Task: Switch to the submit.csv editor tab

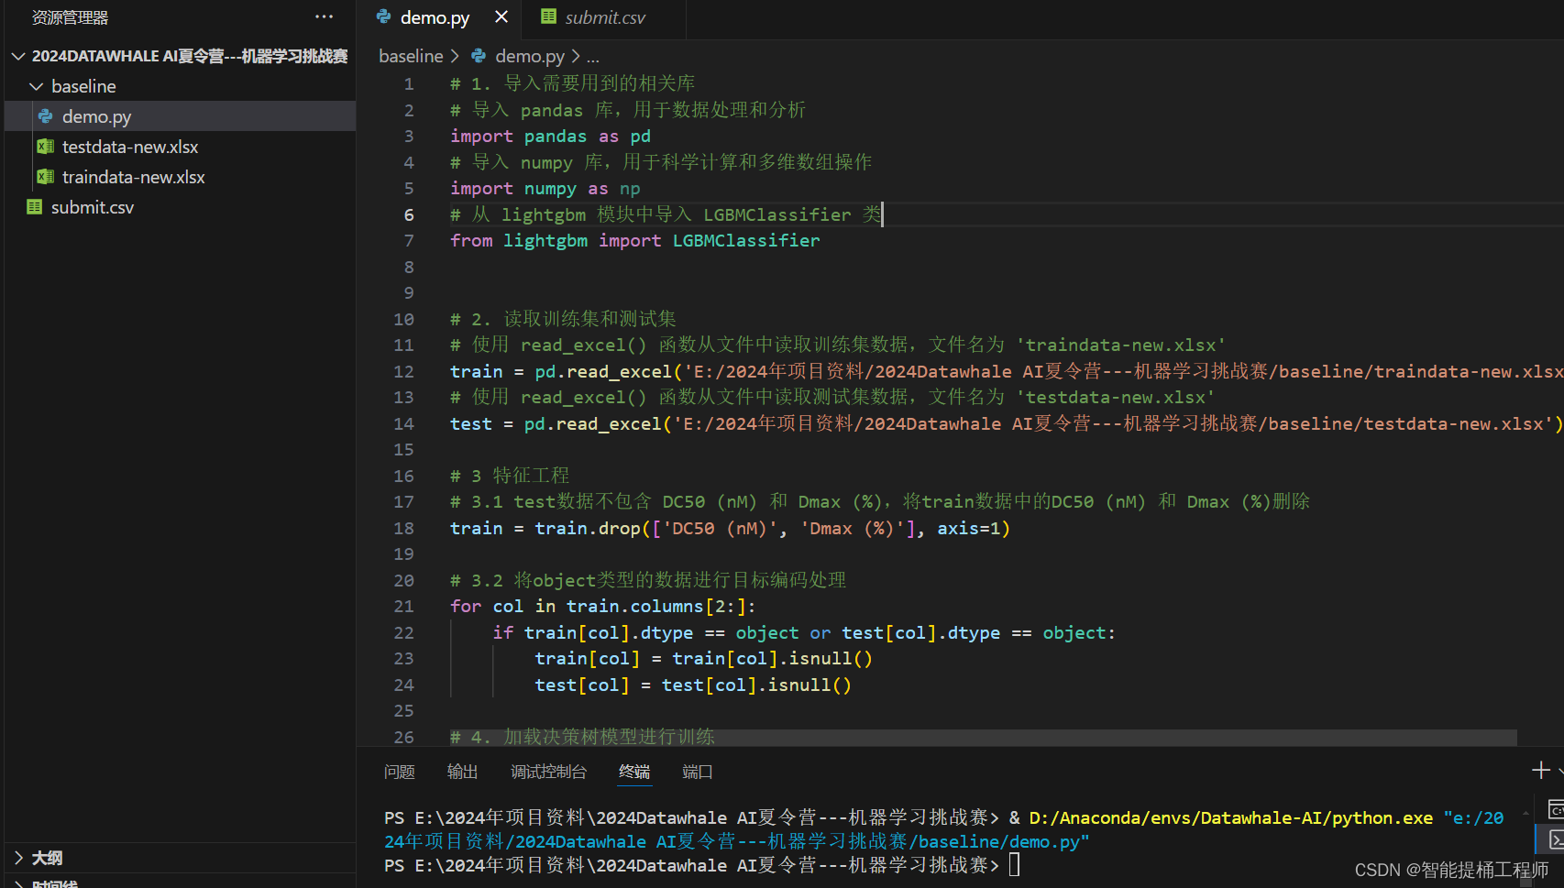Action: point(604,17)
